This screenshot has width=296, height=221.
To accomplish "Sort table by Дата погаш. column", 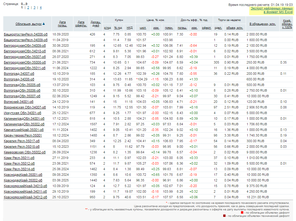I will [x=62, y=24].
